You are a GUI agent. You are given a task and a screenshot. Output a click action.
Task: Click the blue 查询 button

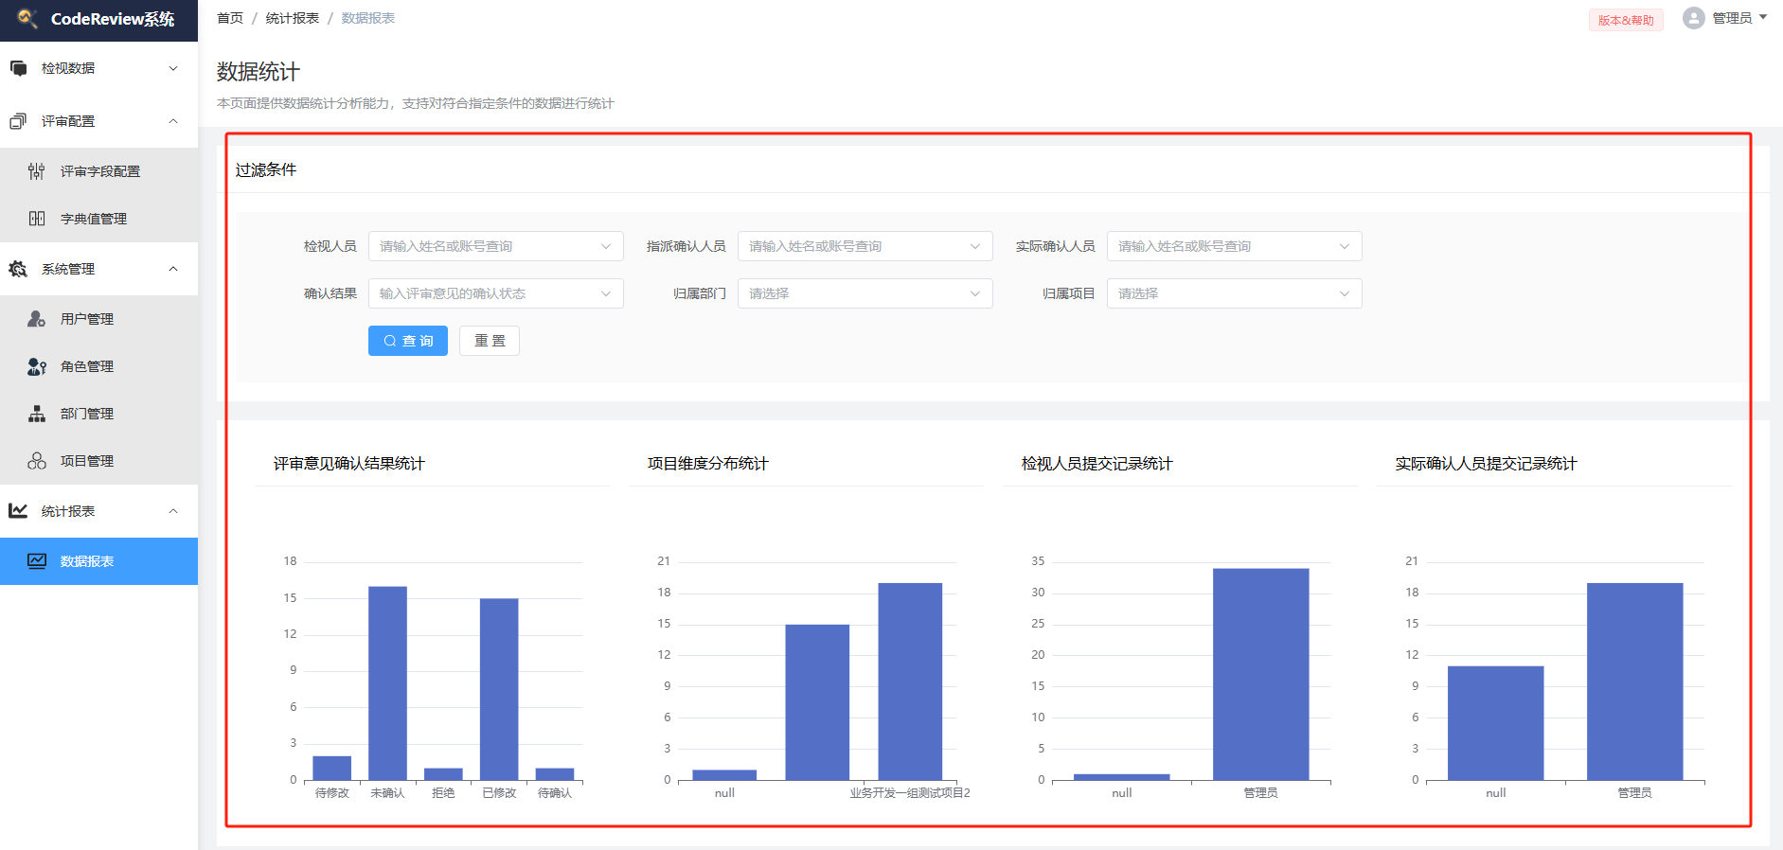407,341
